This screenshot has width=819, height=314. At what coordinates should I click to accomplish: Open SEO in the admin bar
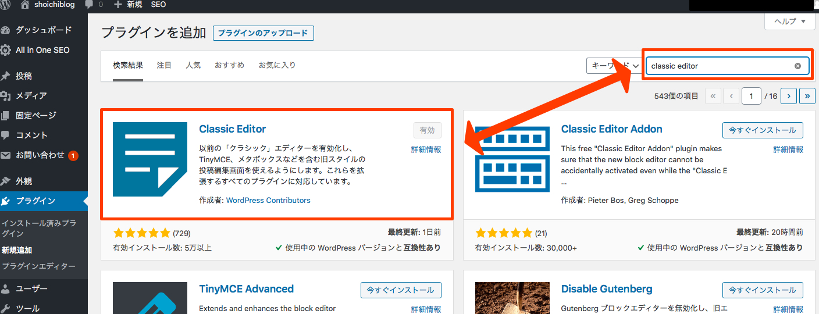(x=158, y=5)
